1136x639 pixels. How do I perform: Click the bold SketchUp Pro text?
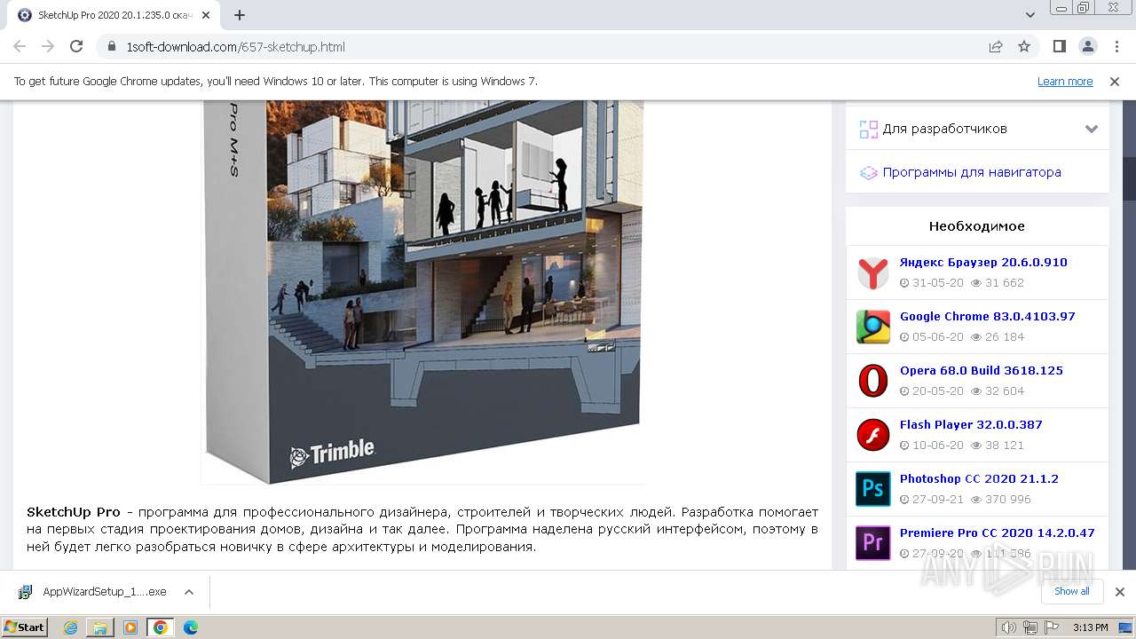(x=74, y=512)
